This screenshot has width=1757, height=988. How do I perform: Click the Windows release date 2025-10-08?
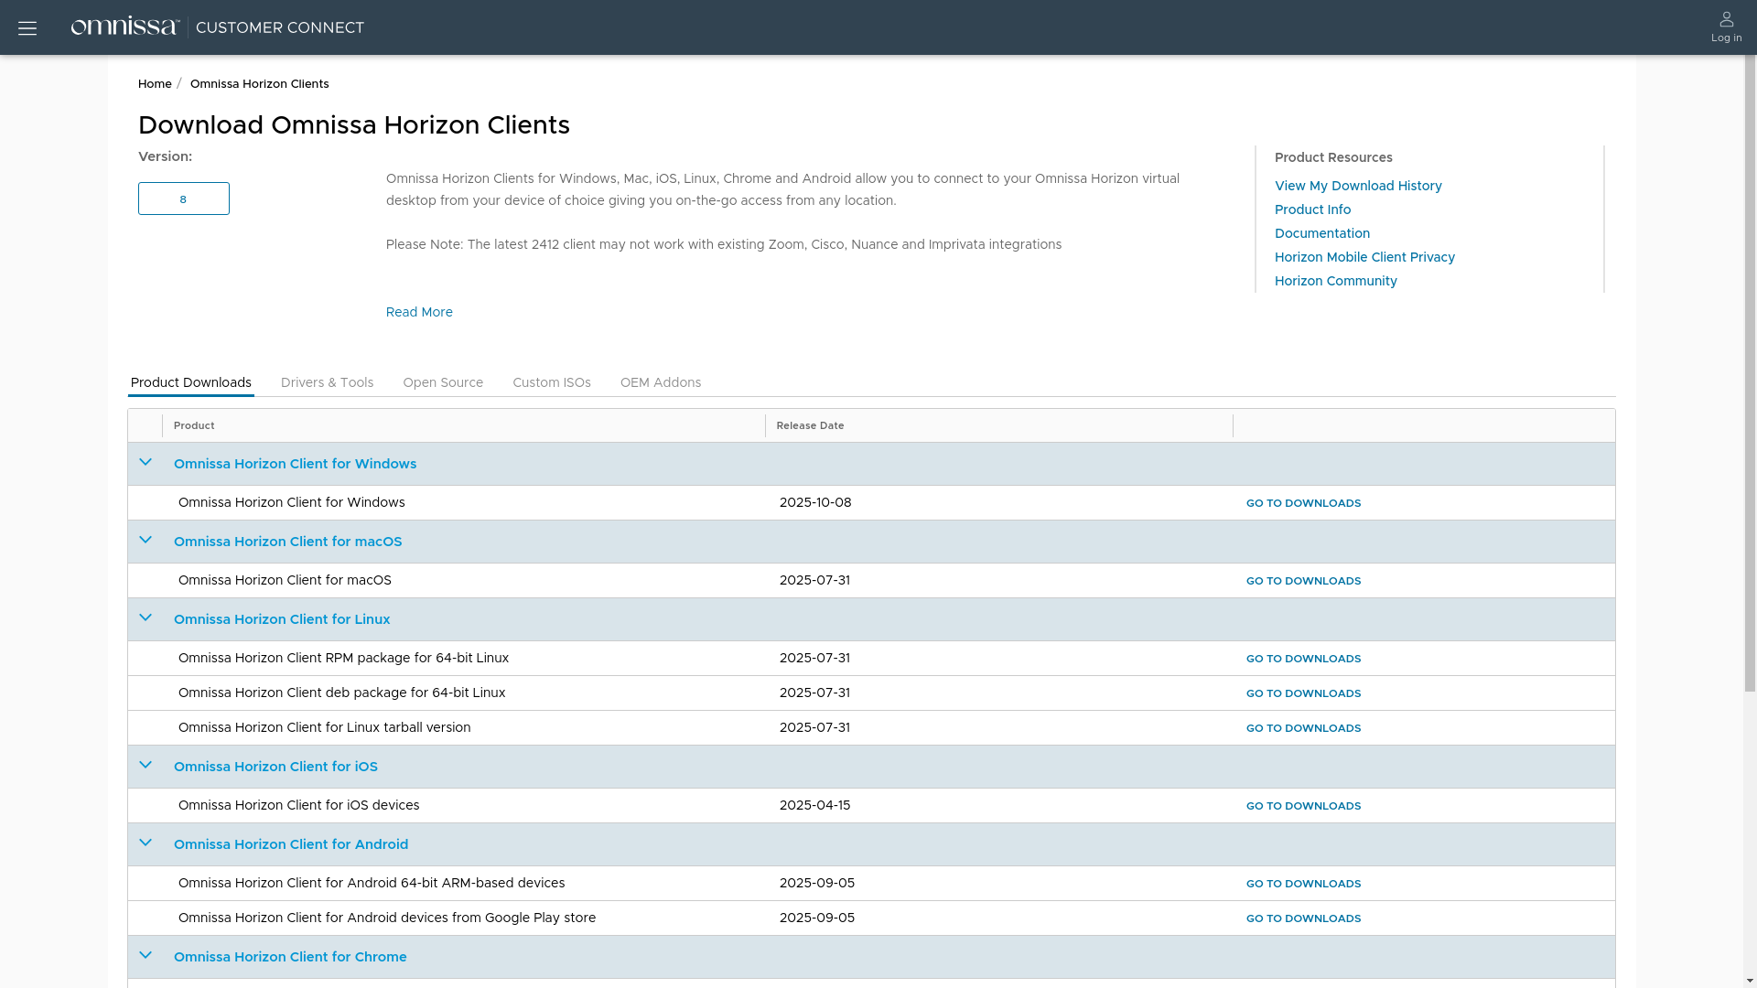[x=815, y=502]
